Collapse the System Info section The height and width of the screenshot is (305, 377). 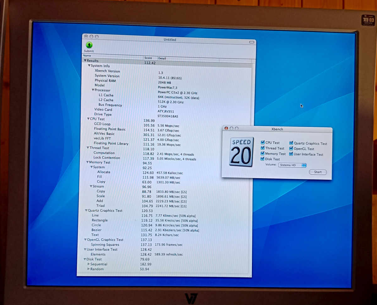point(89,66)
